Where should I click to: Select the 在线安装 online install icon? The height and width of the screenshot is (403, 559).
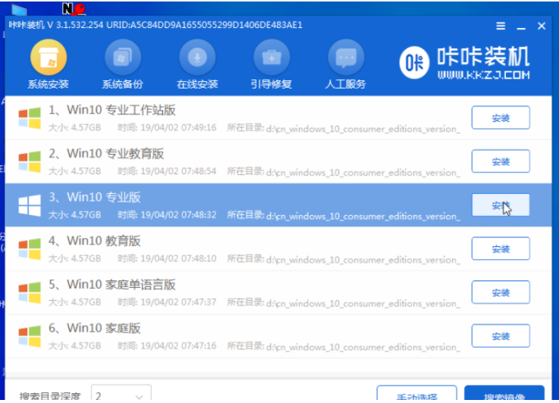pos(197,58)
